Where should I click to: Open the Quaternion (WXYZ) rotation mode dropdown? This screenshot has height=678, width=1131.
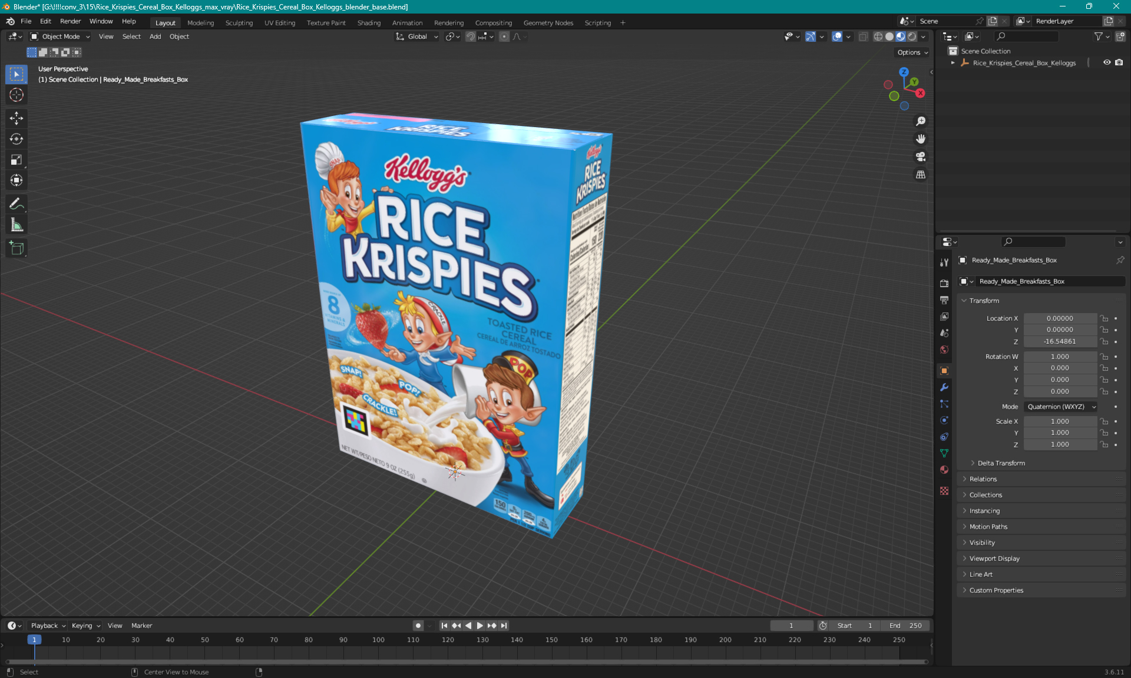point(1060,407)
